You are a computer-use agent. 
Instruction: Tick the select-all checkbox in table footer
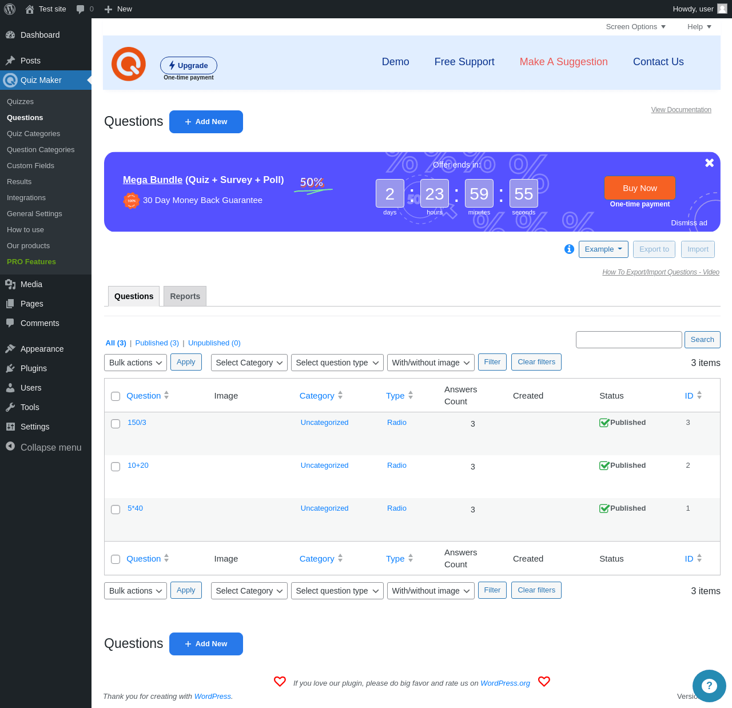coord(116,559)
